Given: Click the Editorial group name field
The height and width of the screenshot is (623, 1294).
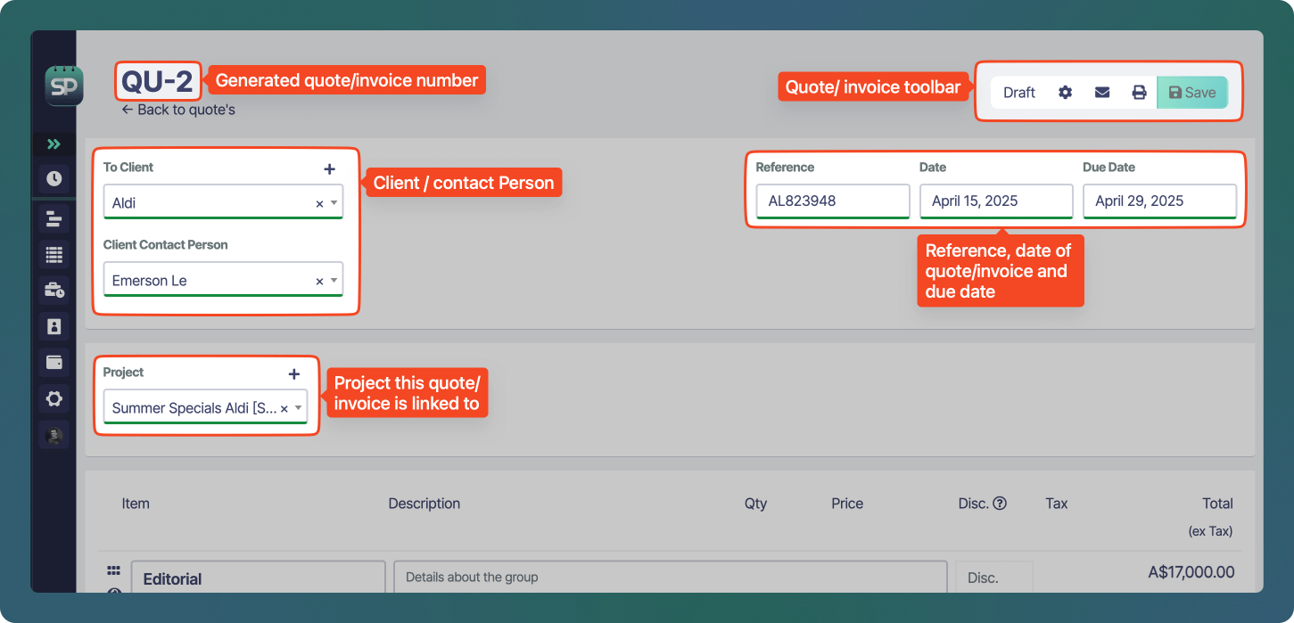Looking at the screenshot, I should [259, 578].
